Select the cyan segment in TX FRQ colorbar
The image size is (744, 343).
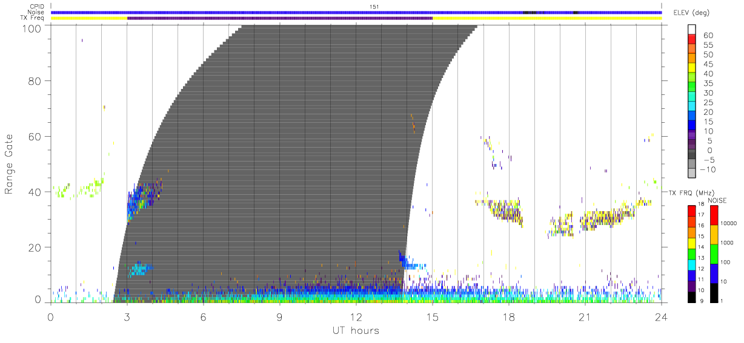[x=691, y=265]
